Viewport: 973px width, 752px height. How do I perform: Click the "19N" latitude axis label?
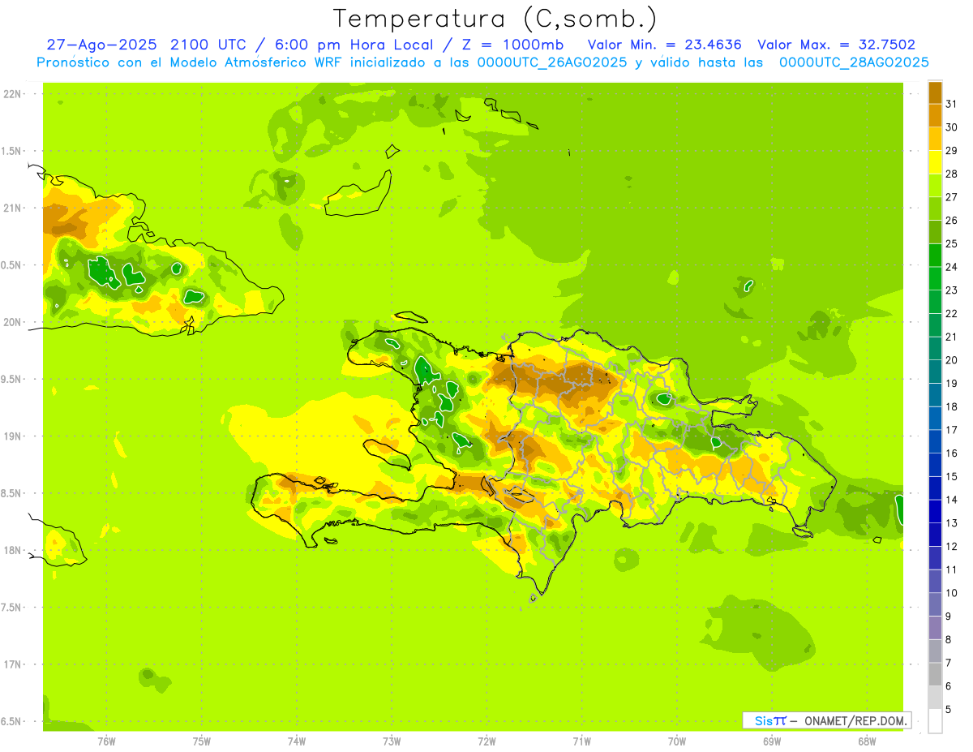13,436
